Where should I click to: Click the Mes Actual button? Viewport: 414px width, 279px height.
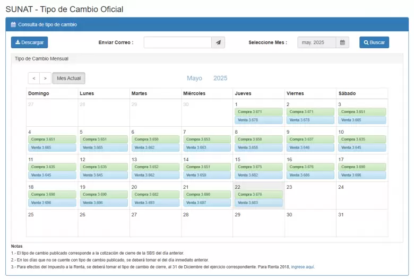tap(68, 79)
